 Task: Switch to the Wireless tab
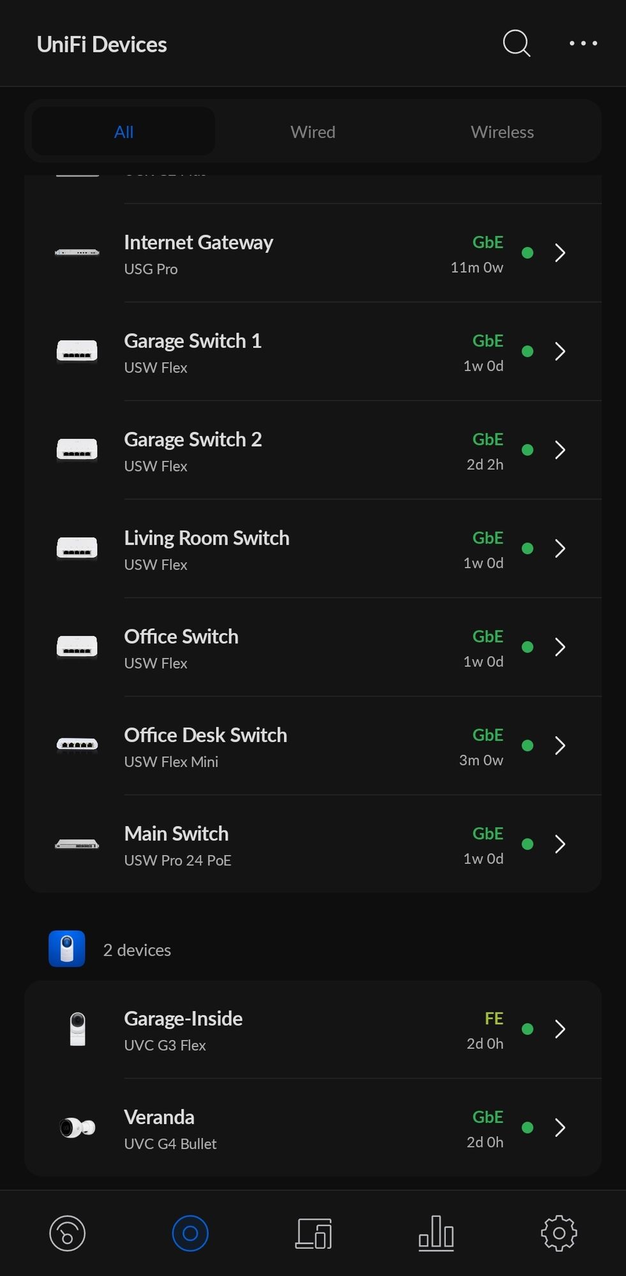pyautogui.click(x=502, y=132)
